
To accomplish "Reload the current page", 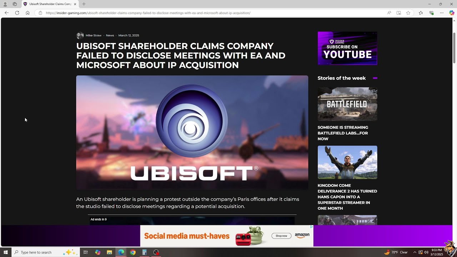I will pyautogui.click(x=17, y=13).
